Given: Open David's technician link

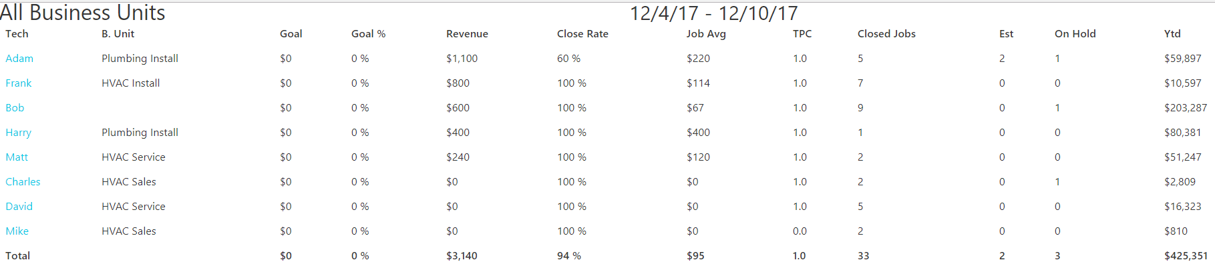Looking at the screenshot, I should coord(19,207).
